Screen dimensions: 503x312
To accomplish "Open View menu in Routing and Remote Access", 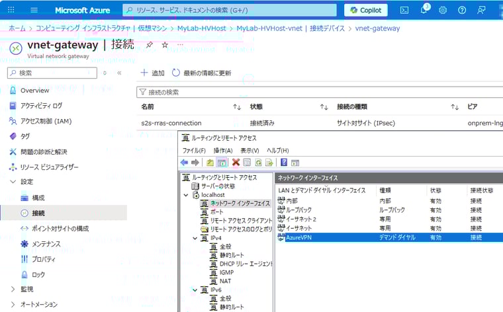I will coord(250,150).
